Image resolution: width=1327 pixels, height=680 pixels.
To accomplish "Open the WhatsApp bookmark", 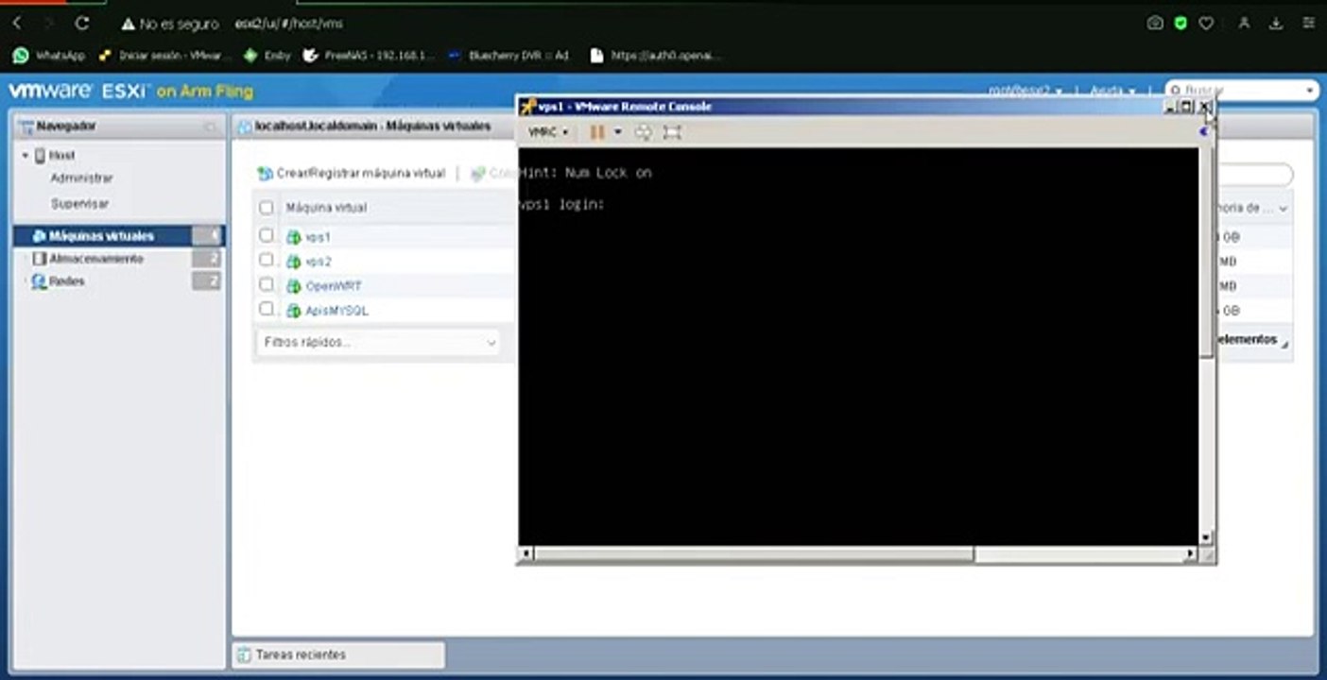I will coord(49,56).
